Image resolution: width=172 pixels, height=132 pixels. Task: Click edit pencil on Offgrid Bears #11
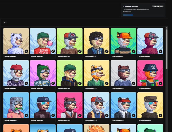134,83
